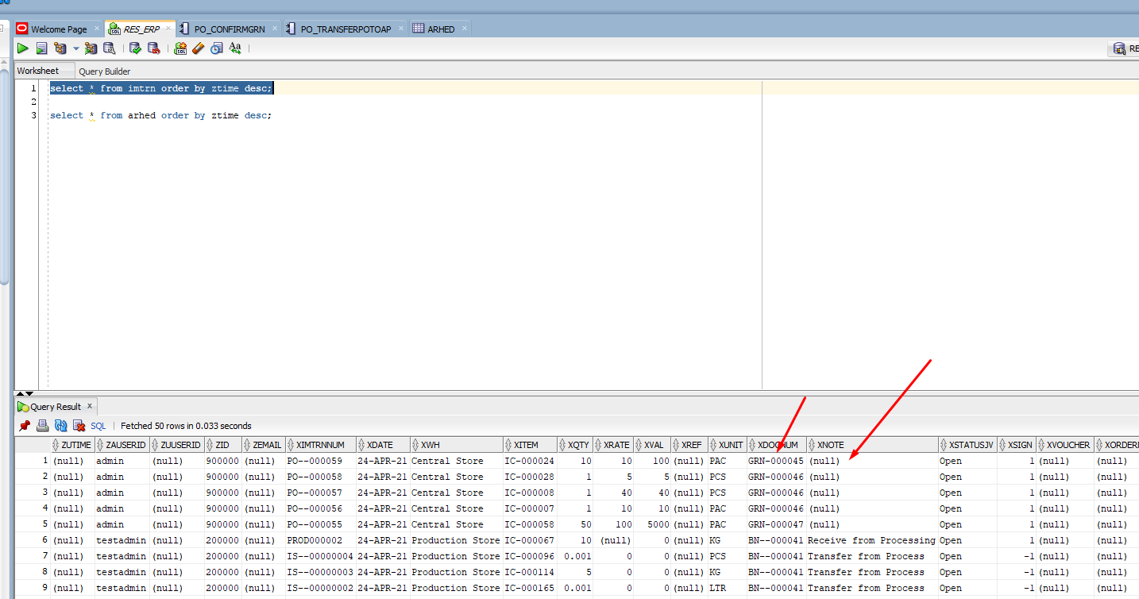The width and height of the screenshot is (1139, 599).
Task: Print the query results
Action: point(42,425)
